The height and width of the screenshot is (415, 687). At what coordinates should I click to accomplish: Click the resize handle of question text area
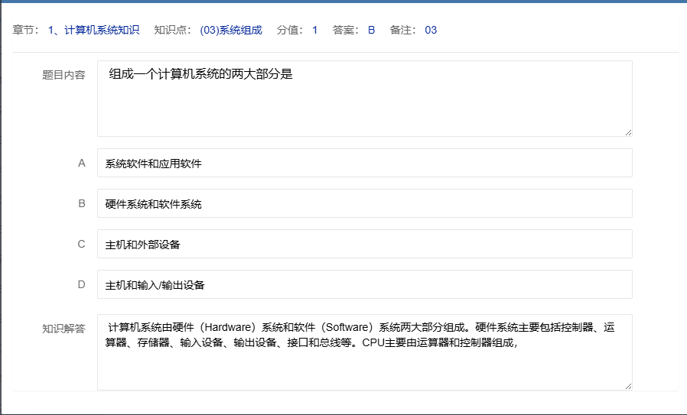click(628, 132)
